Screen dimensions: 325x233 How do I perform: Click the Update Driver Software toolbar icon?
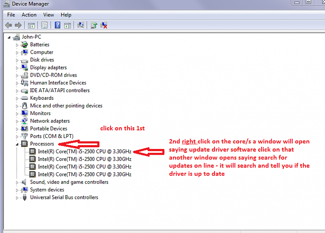pos(94,25)
